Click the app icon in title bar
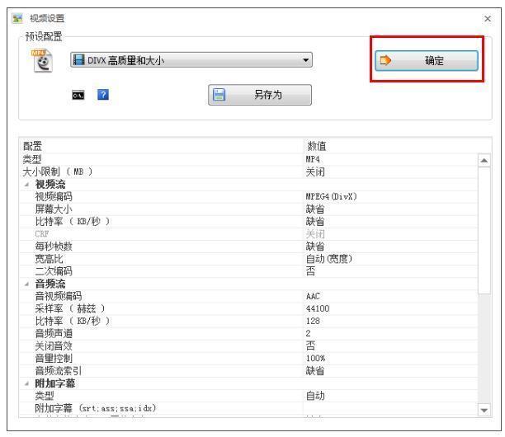 9,17
